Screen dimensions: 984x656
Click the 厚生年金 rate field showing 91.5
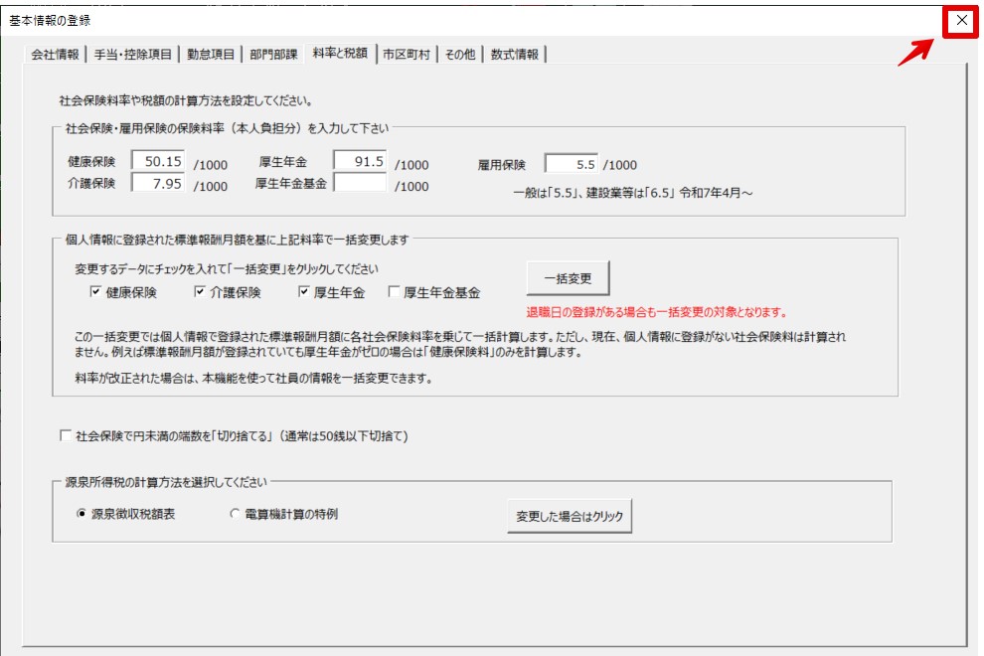(x=360, y=162)
